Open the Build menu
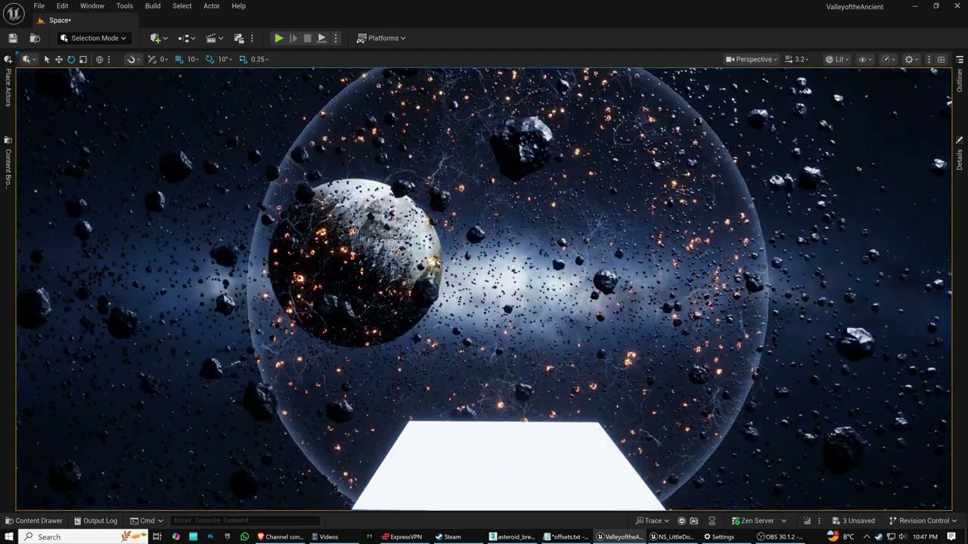This screenshot has width=968, height=544. coord(153,6)
